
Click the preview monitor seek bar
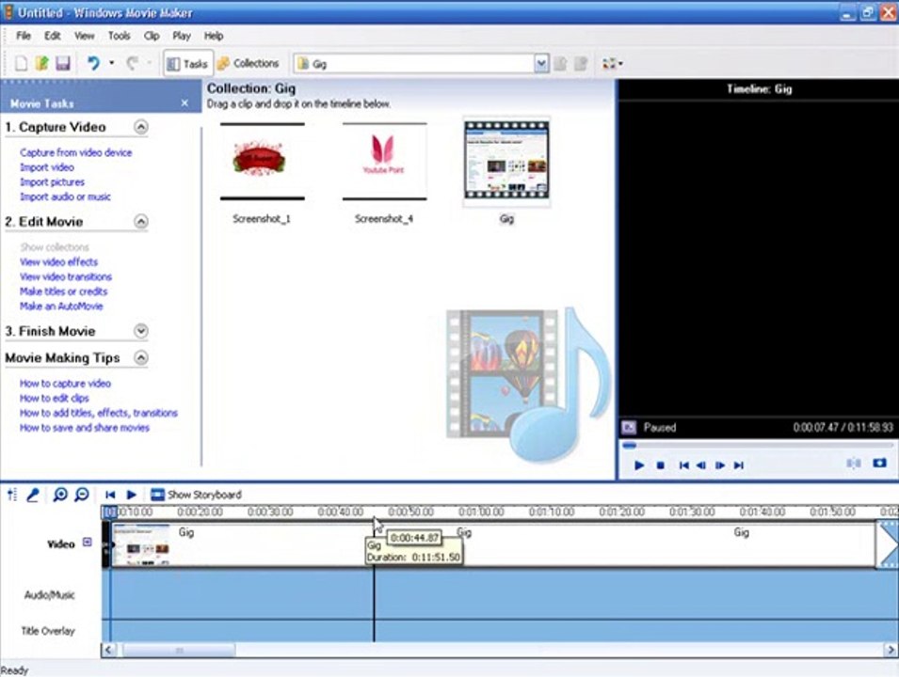757,446
